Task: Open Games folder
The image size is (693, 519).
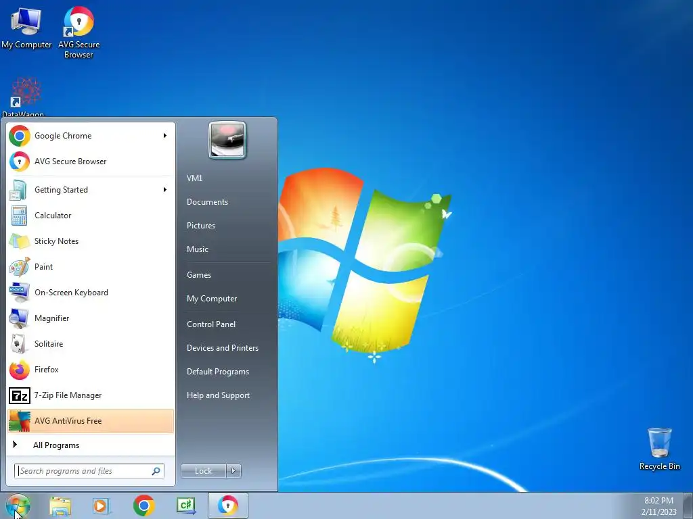Action: 228,275
